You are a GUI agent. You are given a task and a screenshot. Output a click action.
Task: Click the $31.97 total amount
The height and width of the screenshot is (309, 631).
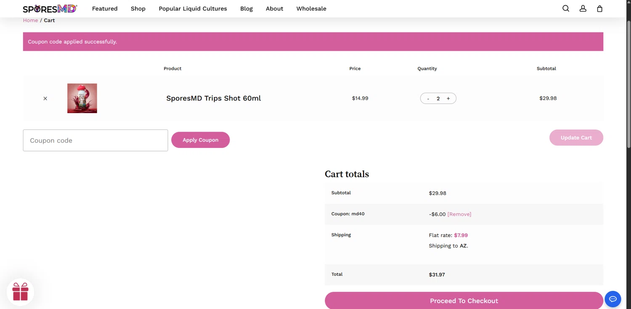coord(437,275)
